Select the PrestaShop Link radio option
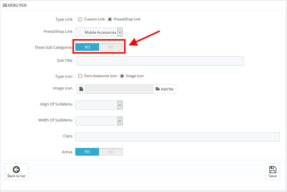 pos(110,19)
